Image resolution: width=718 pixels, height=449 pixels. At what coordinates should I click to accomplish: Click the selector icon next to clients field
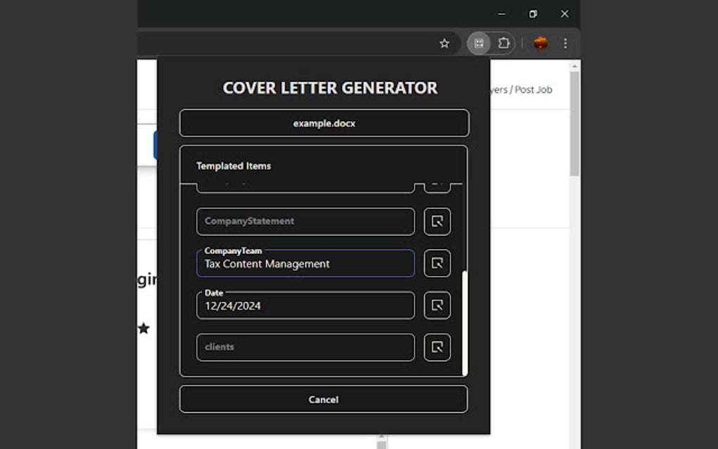pos(436,347)
